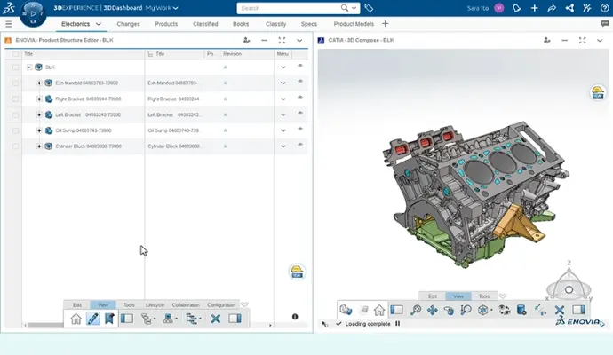Expand the Oil Sump node
Screen dimensions: 613x355
(x=39, y=130)
